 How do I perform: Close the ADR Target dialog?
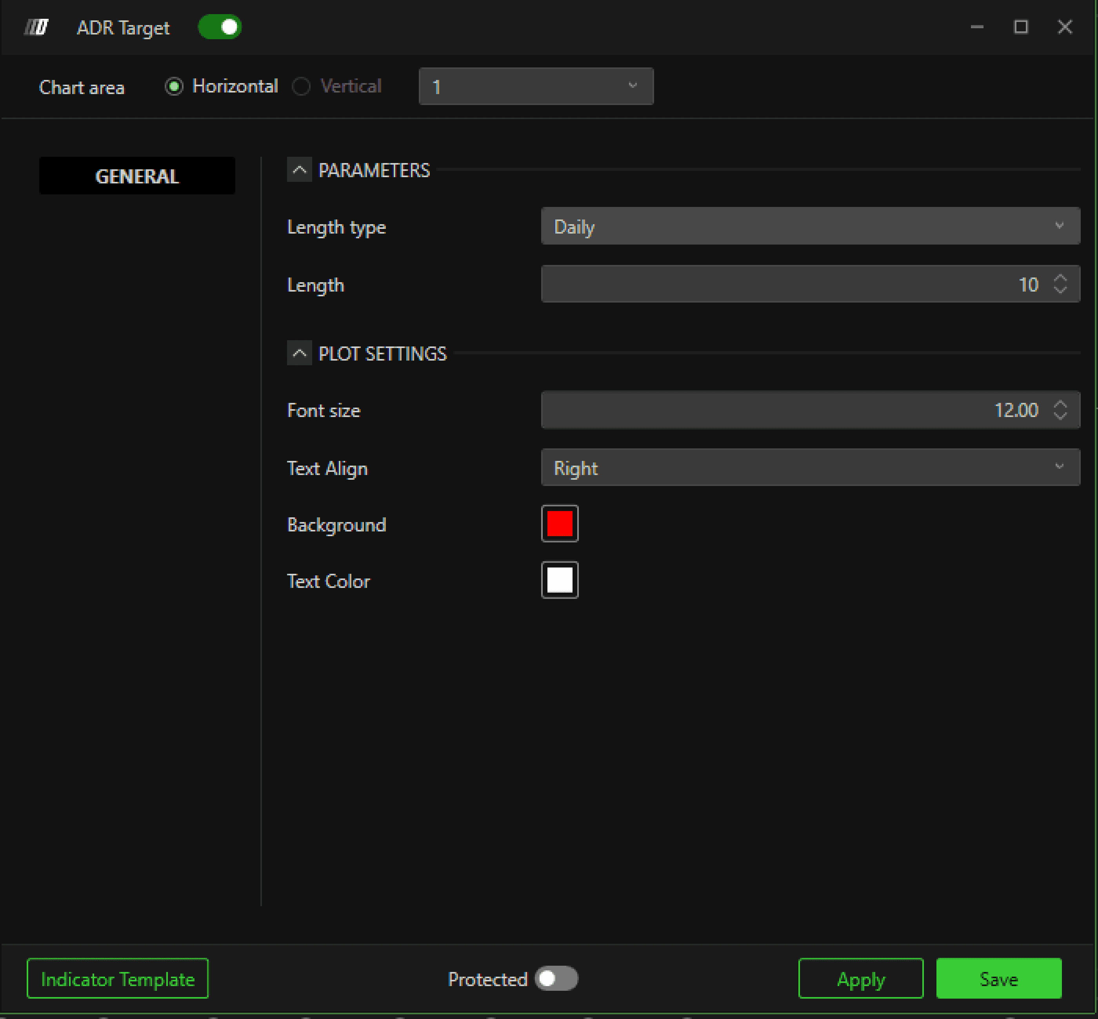click(1065, 27)
